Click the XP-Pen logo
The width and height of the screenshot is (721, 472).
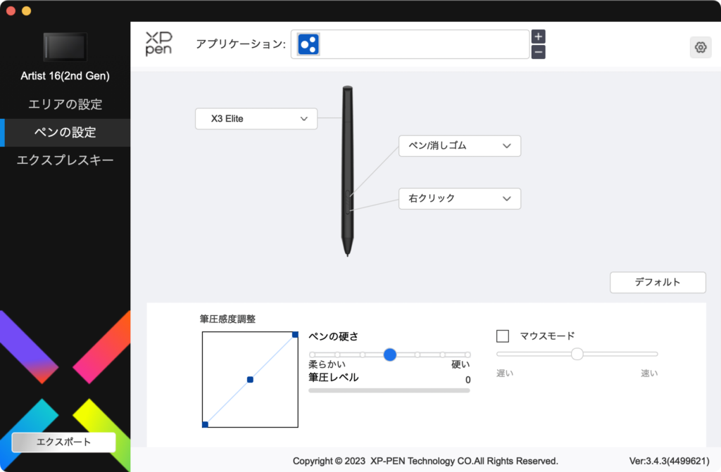click(x=158, y=44)
